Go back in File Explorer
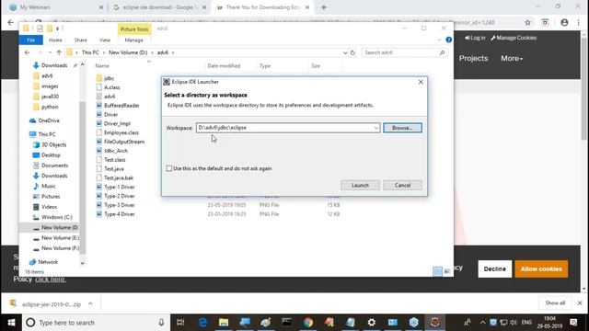 27,52
